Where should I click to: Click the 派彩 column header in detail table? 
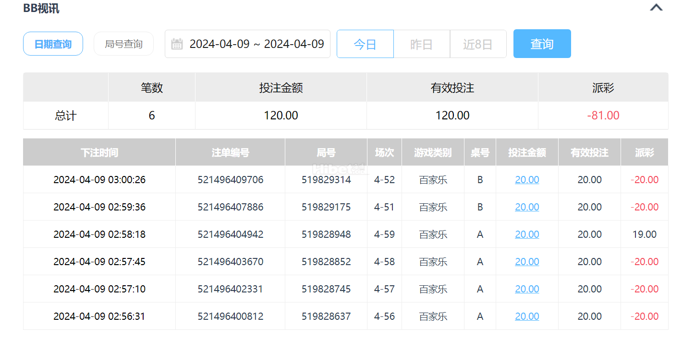[645, 152]
